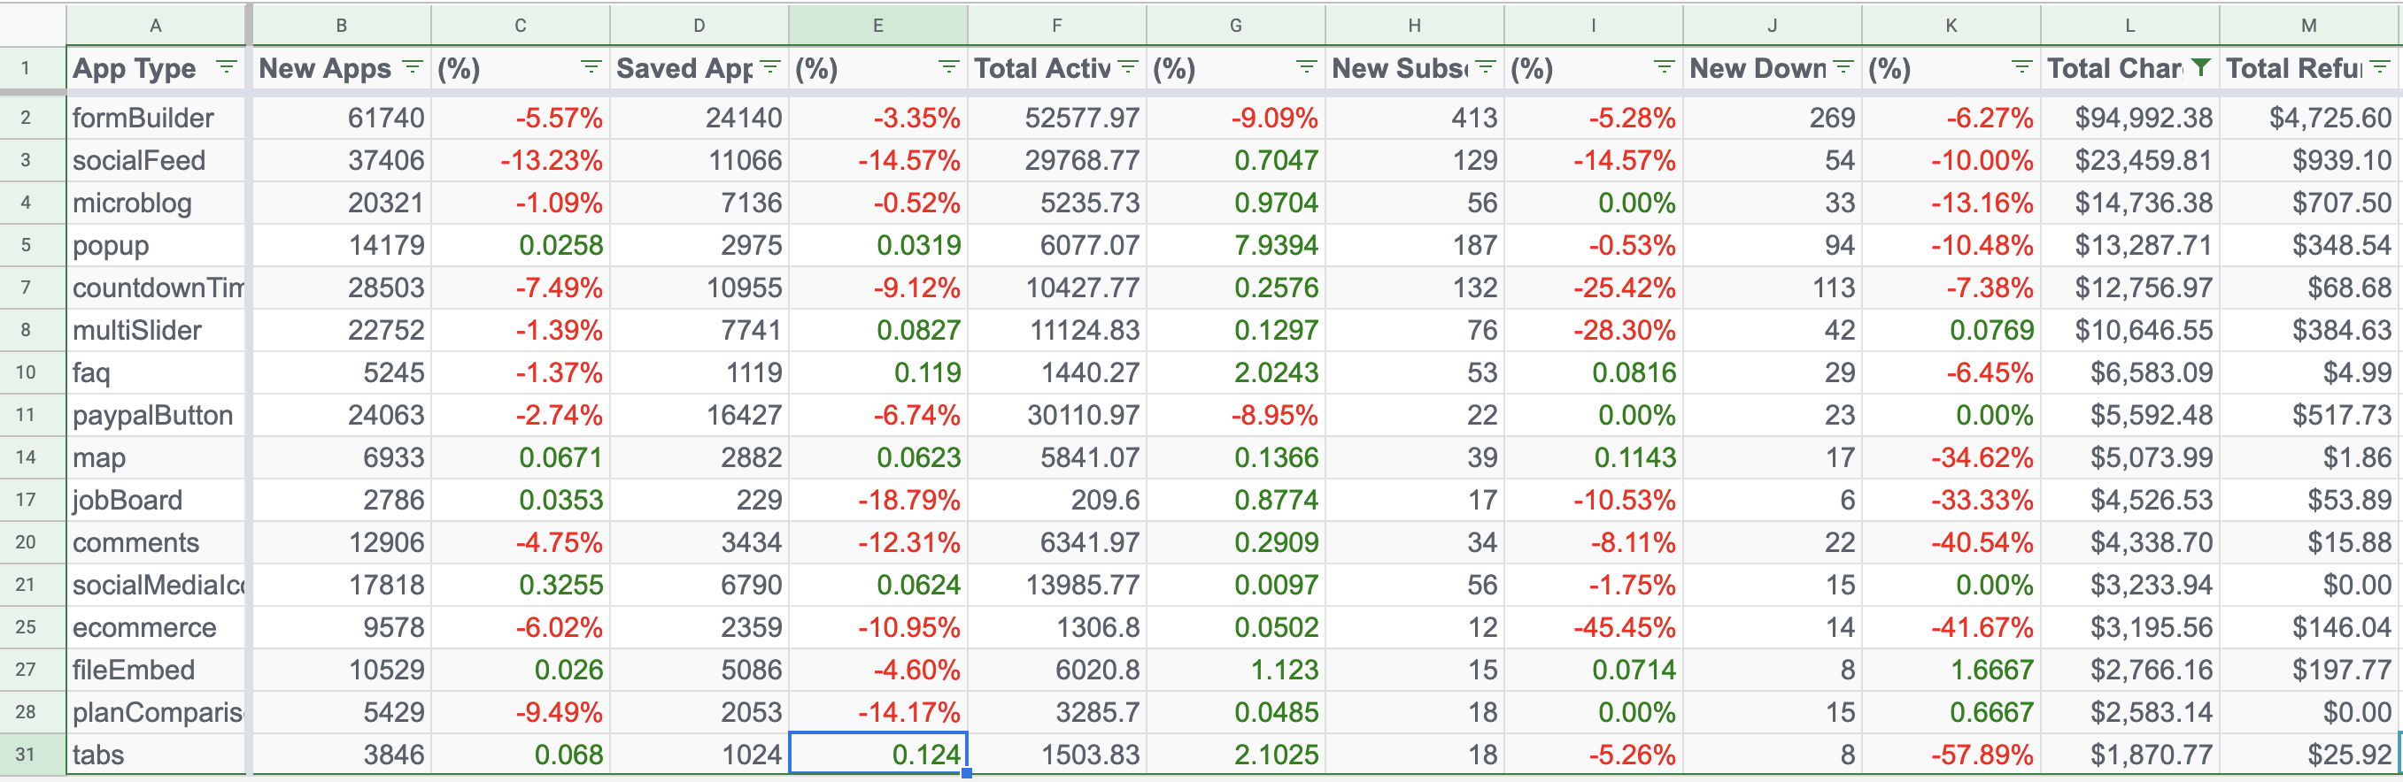Click the $94,992.38 cell

click(2129, 118)
